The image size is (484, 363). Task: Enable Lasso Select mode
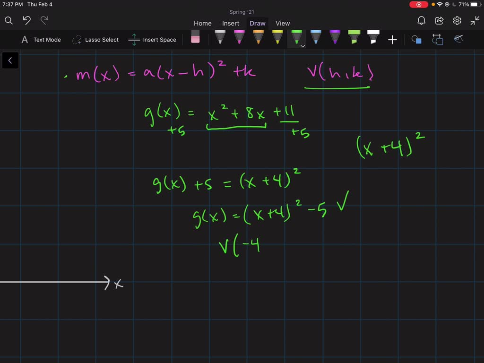point(95,40)
